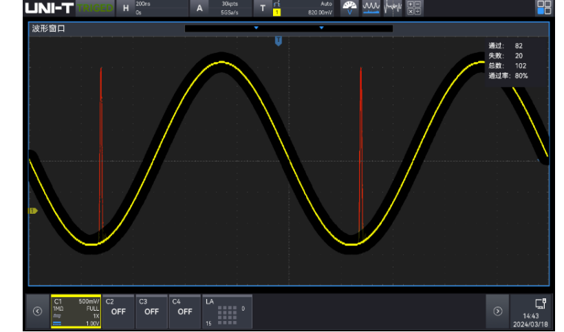The height and width of the screenshot is (332, 564).
Task: Toggle channel C2 on
Action: 118,311
